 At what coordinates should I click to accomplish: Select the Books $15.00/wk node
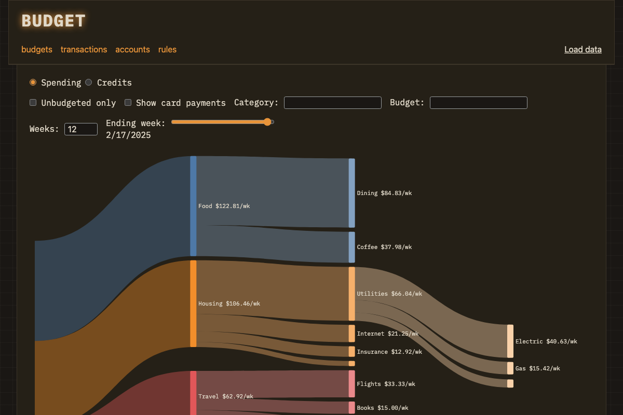coord(352,408)
